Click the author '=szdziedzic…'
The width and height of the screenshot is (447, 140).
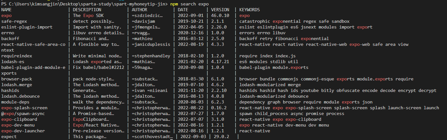point(147,15)
